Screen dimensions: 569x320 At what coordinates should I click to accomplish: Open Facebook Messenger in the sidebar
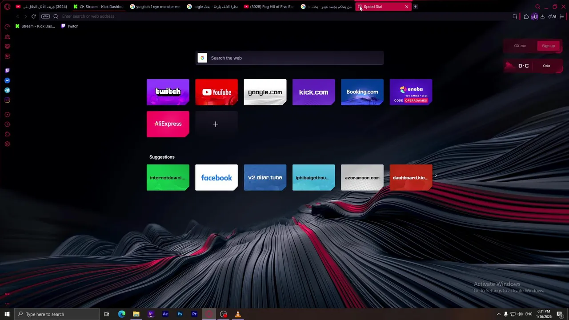pyautogui.click(x=7, y=80)
